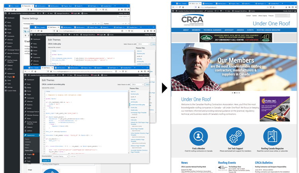The width and height of the screenshot is (299, 173).
Task: Click New in the Theme Settings admin bar
Action: pos(50,13)
